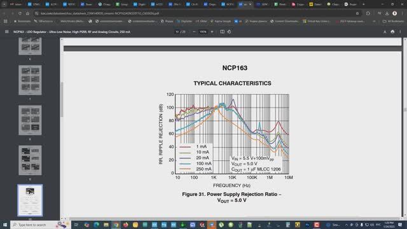Switch to the SDIN tab
Screen dimensions: 407x229
click(263, 4)
